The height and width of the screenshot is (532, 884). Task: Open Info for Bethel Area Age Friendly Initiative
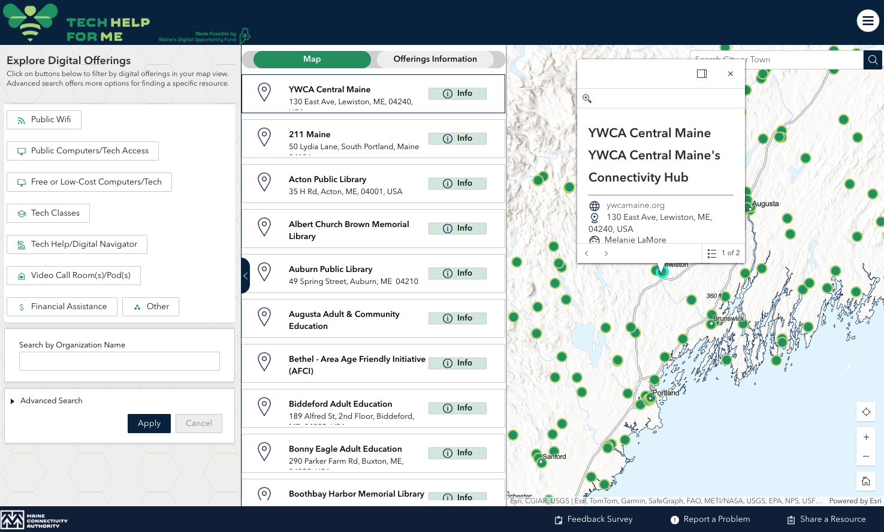457,363
